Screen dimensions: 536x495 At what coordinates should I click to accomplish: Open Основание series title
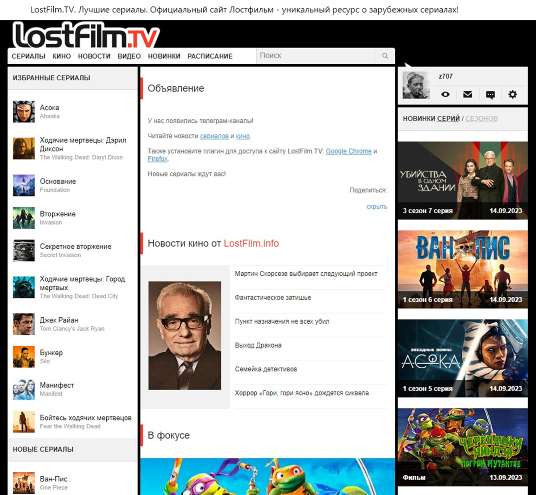pos(58,181)
